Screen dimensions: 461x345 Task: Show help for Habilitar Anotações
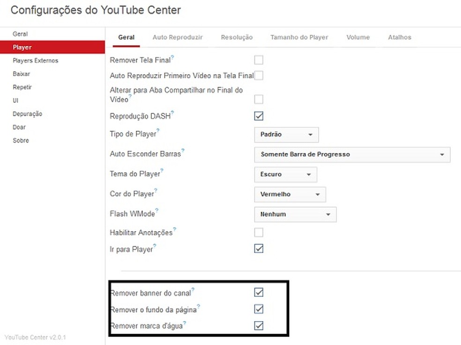point(175,229)
